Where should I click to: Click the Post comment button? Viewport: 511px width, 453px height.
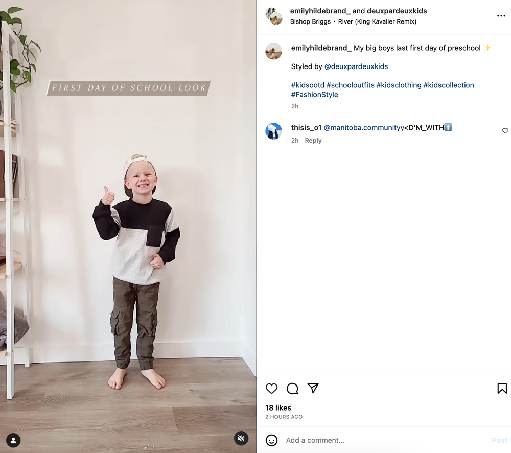point(499,440)
